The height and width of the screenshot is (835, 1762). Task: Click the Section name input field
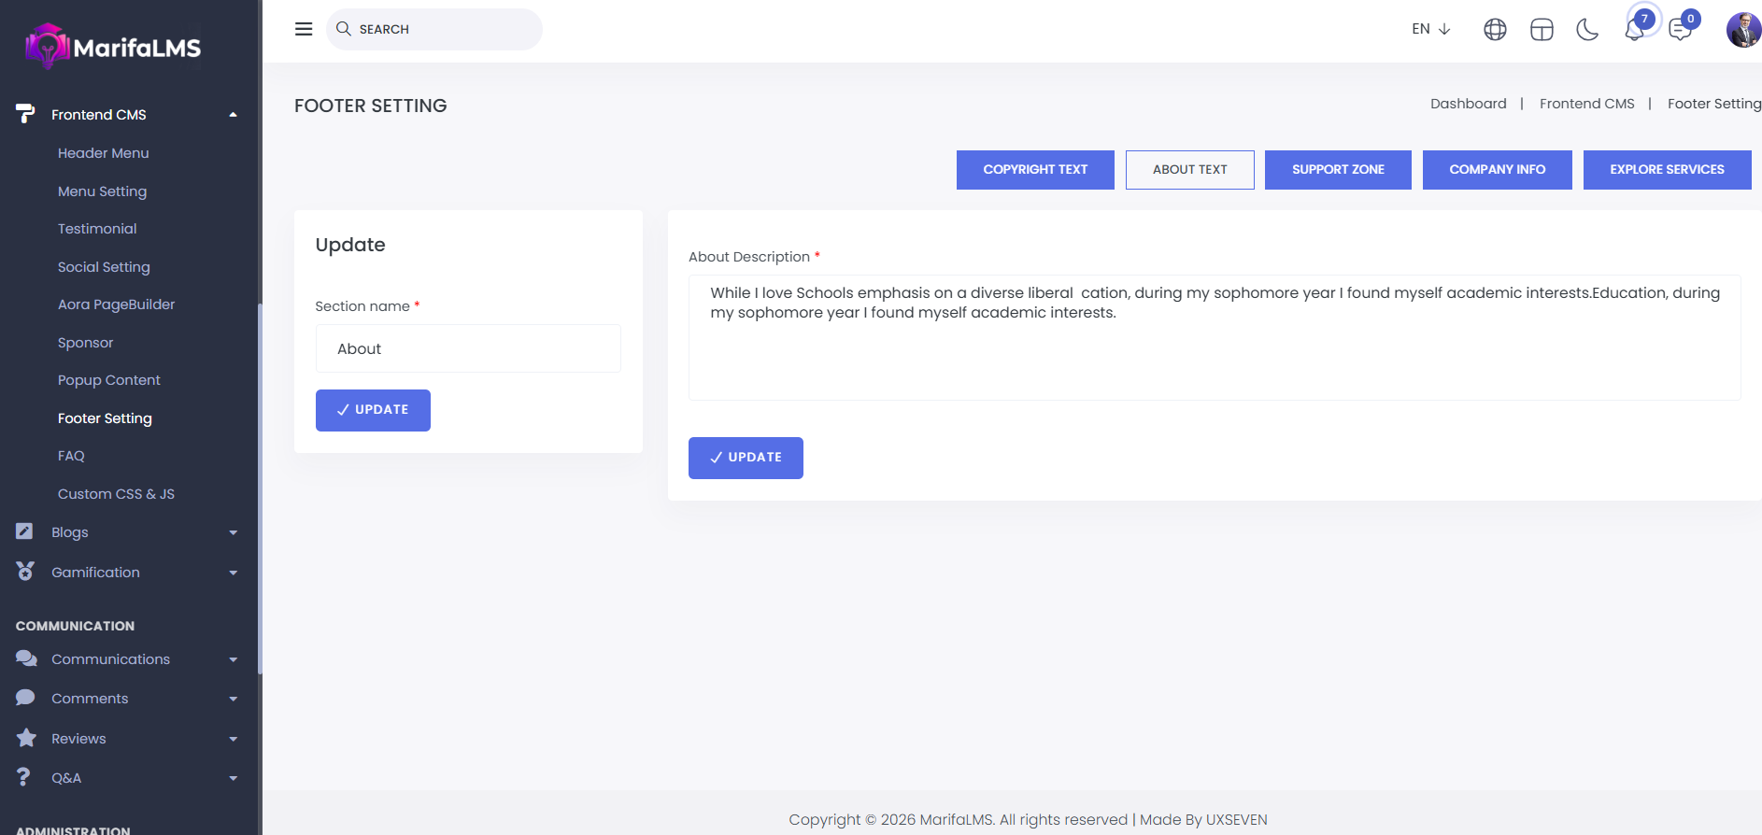(x=468, y=348)
